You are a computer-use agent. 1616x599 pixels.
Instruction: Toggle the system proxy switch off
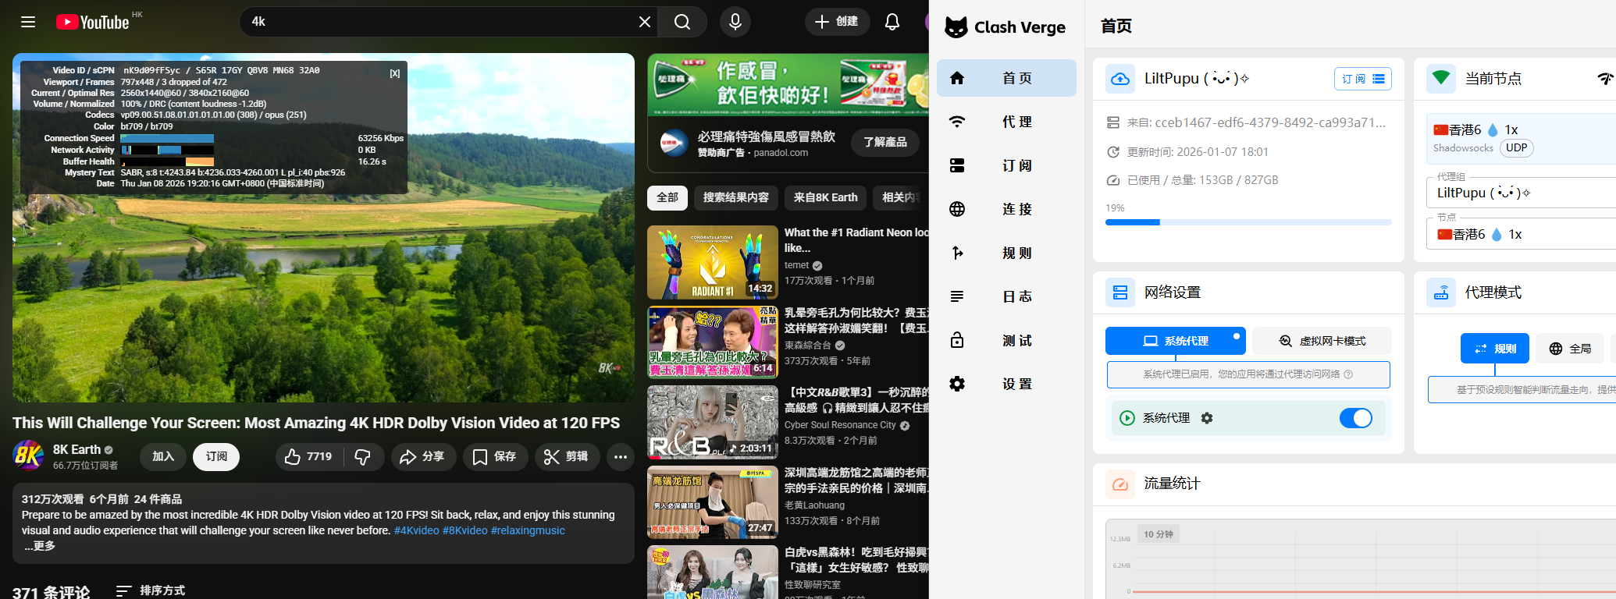pyautogui.click(x=1355, y=418)
